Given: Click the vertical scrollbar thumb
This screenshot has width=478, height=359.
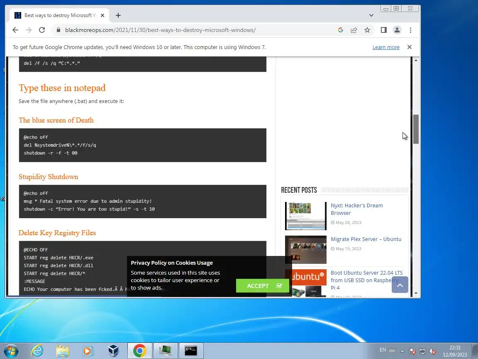Looking at the screenshot, I should [x=416, y=129].
